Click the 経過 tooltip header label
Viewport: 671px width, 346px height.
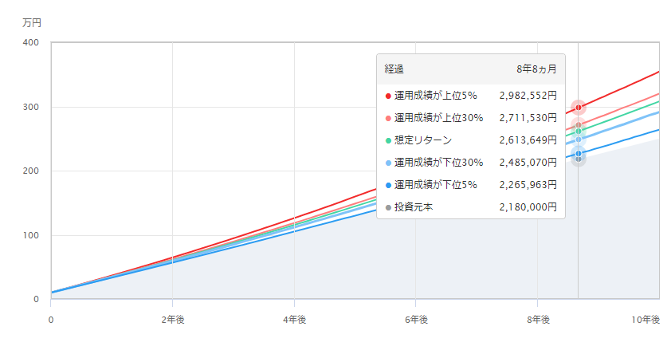click(x=394, y=69)
